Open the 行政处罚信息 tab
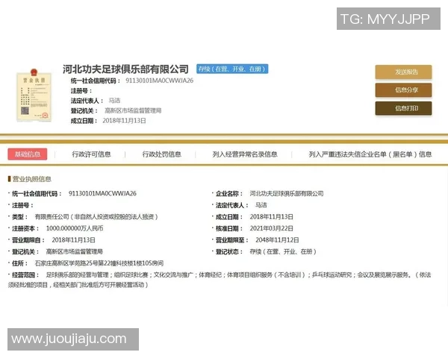Viewport: 448px width, 358px height. (162, 154)
